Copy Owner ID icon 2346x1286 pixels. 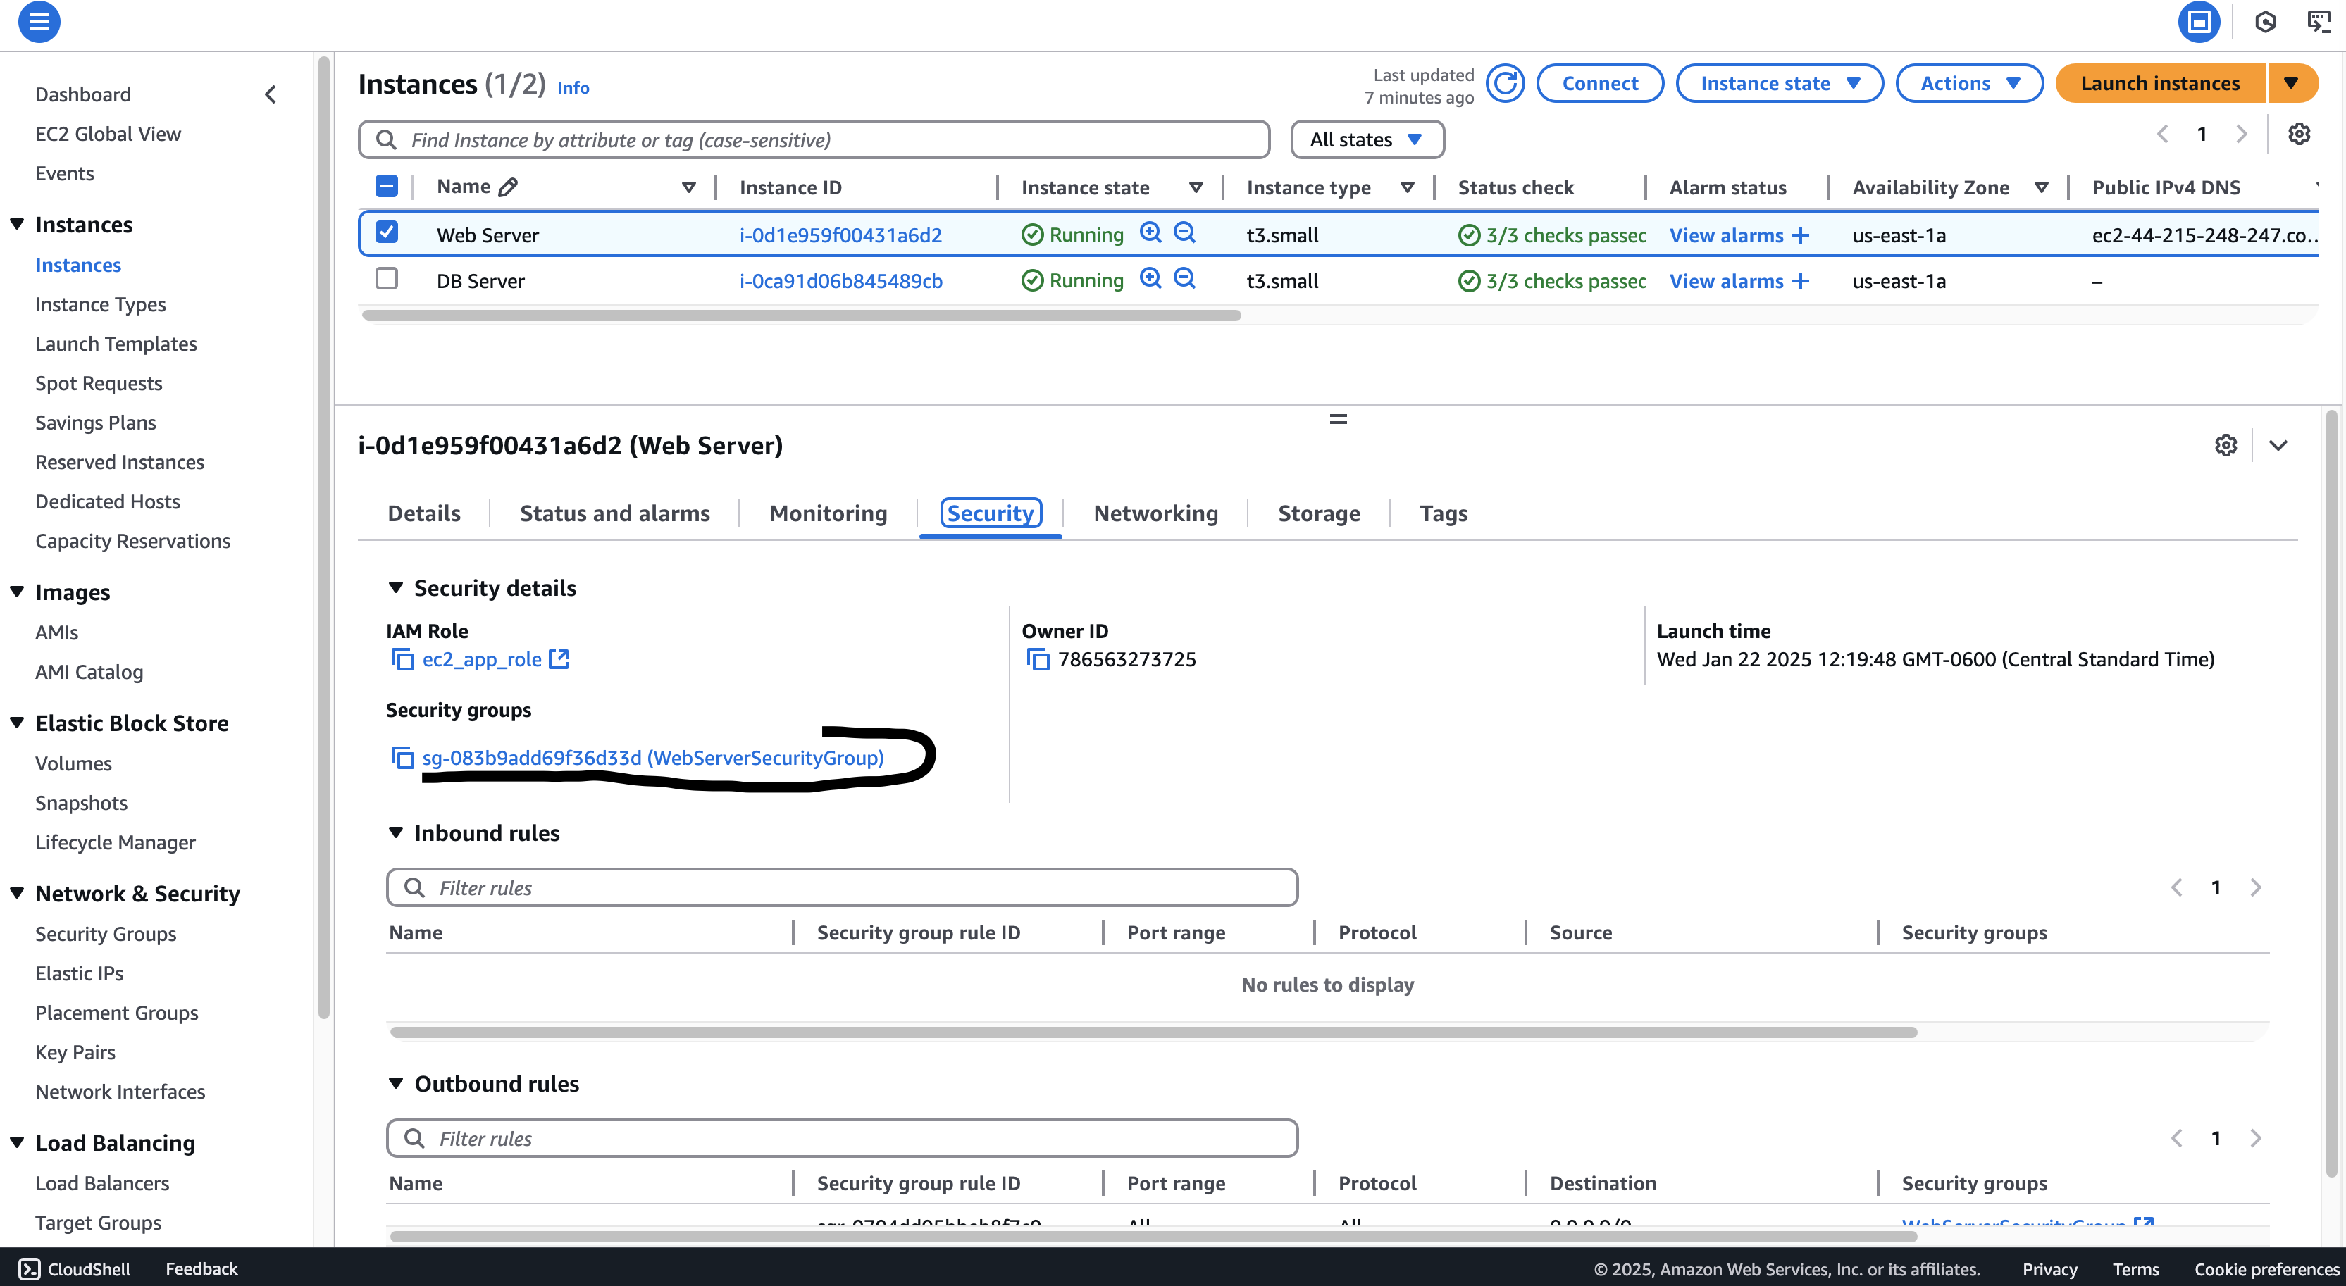coord(1037,659)
